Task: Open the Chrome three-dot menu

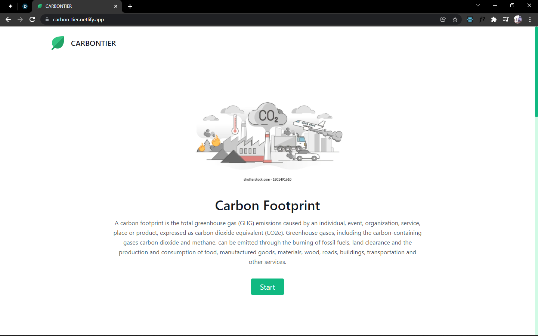Action: pos(530,19)
